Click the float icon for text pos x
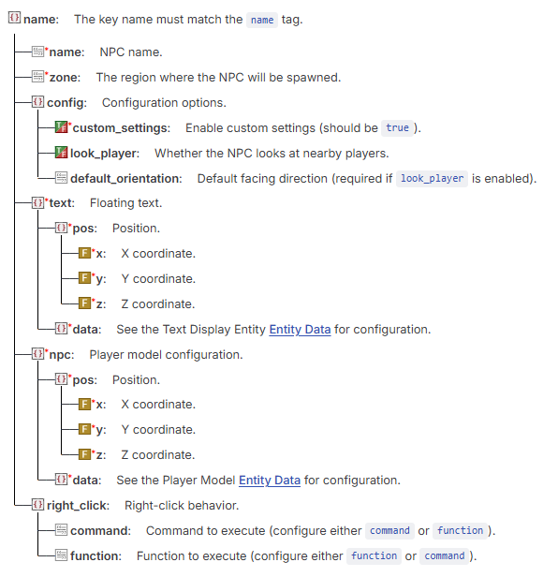The height and width of the screenshot is (577, 558). (84, 253)
